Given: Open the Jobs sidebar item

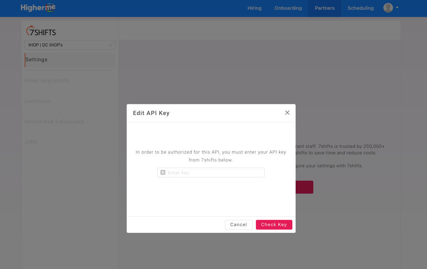Looking at the screenshot, I should 31,142.
